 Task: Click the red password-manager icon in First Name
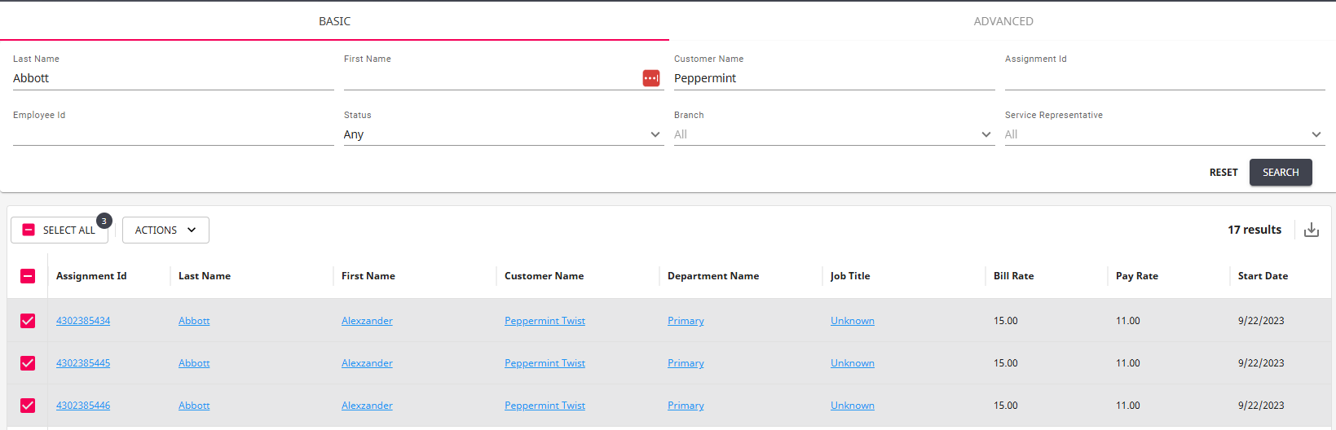pos(651,78)
